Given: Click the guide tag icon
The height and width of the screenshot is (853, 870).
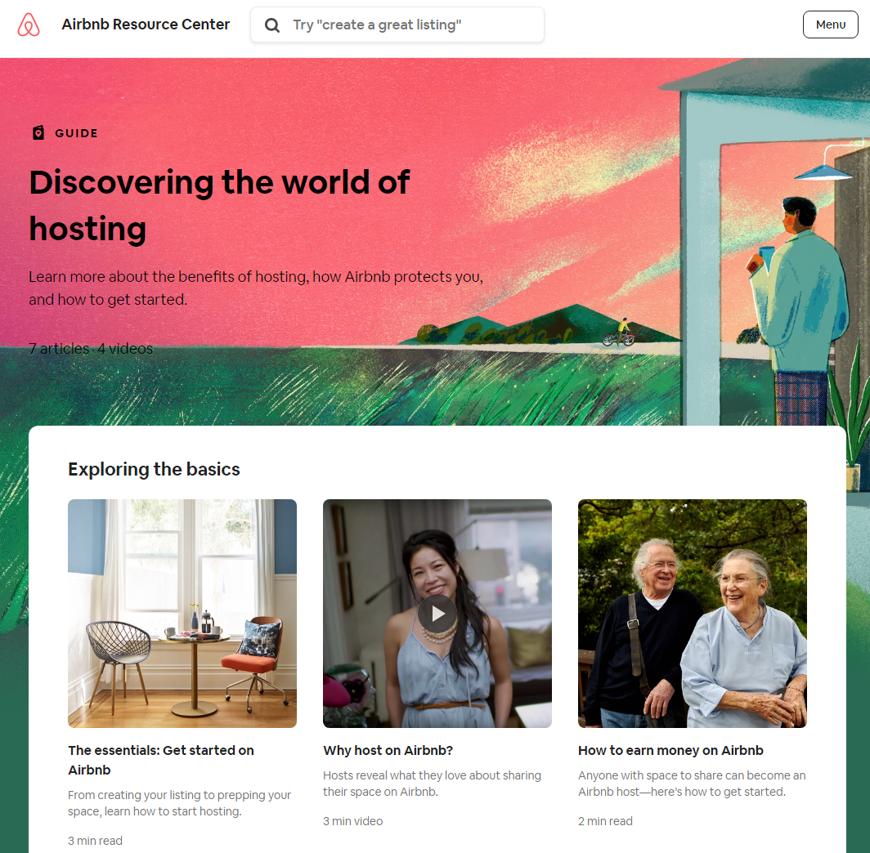Looking at the screenshot, I should [38, 133].
